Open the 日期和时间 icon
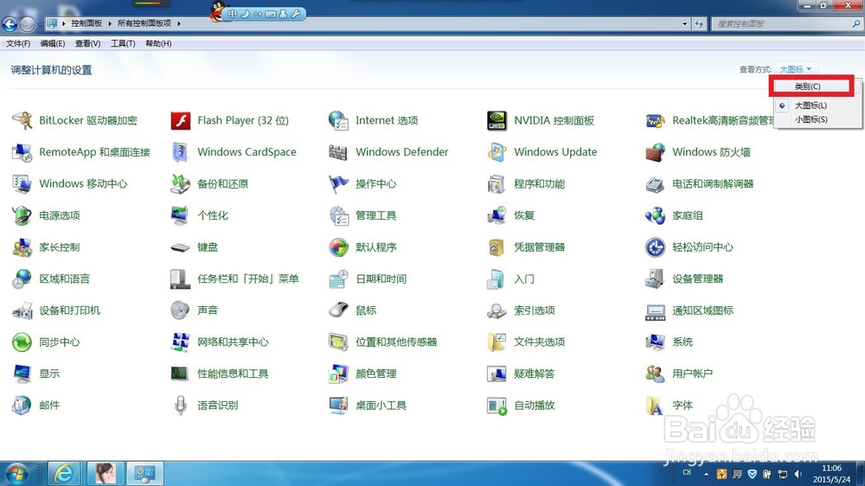 tap(338, 278)
